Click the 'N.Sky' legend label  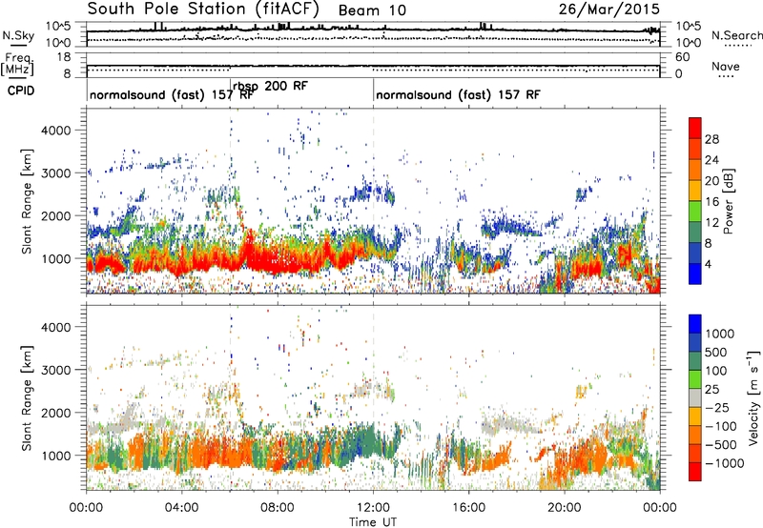(18, 35)
